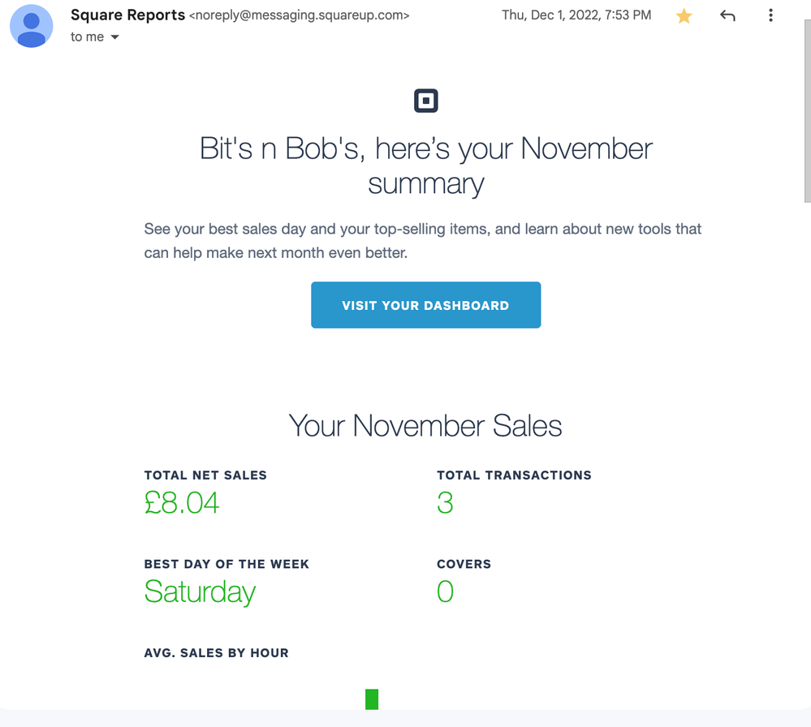
Task: Click the November summary headline text
Action: tap(425, 166)
